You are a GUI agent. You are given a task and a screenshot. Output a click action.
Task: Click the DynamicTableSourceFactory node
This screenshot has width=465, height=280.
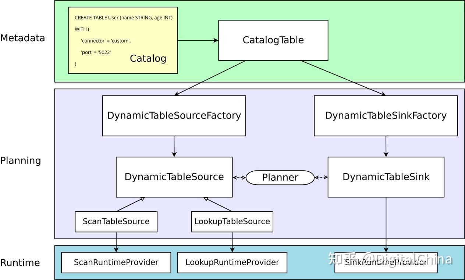click(x=174, y=115)
